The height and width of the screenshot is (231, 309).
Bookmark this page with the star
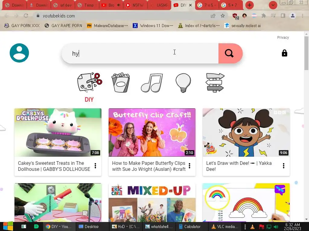pyautogui.click(x=223, y=16)
